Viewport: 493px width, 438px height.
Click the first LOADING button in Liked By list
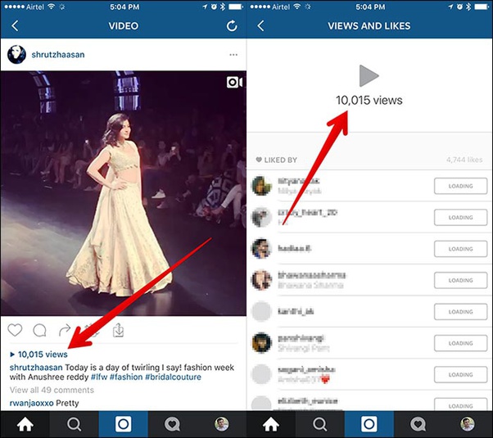coord(460,186)
